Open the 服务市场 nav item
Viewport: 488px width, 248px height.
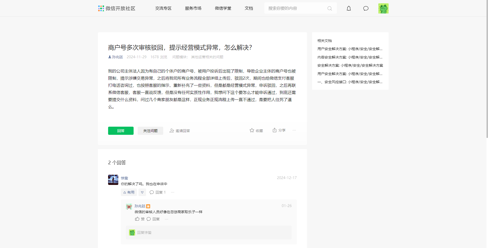tap(193, 8)
